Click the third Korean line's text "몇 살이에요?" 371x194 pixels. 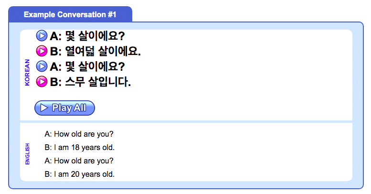coord(95,66)
